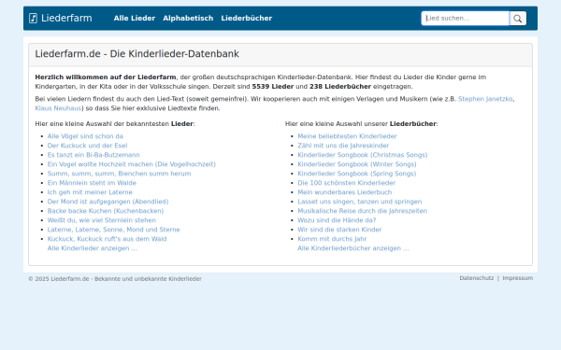The image size is (561, 350).
Task: Open 'Wir sind die starken Kinder'
Action: (x=340, y=230)
